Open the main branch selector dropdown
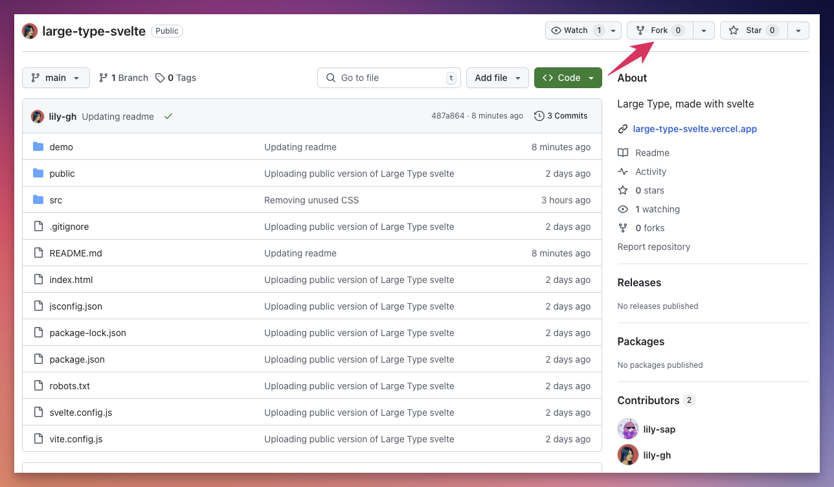Viewport: 834px width, 487px height. (x=56, y=78)
